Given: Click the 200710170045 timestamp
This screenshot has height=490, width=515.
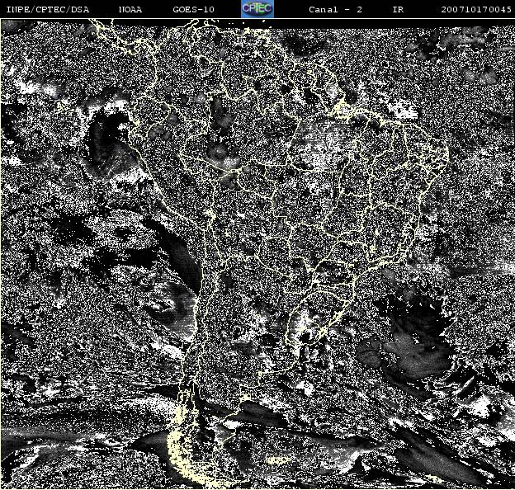Looking at the screenshot, I should (476, 9).
